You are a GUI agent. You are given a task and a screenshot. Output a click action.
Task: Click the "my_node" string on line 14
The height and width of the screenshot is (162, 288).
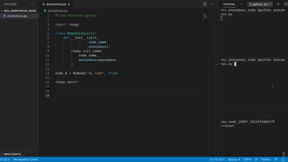coord(95,73)
